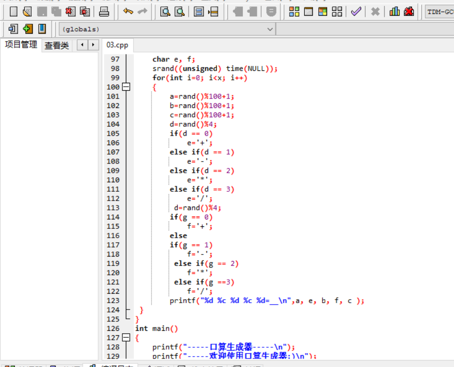Click the purple checkmark syntax check icon
Image resolution: width=454 pixels, height=367 pixels.
(355, 11)
